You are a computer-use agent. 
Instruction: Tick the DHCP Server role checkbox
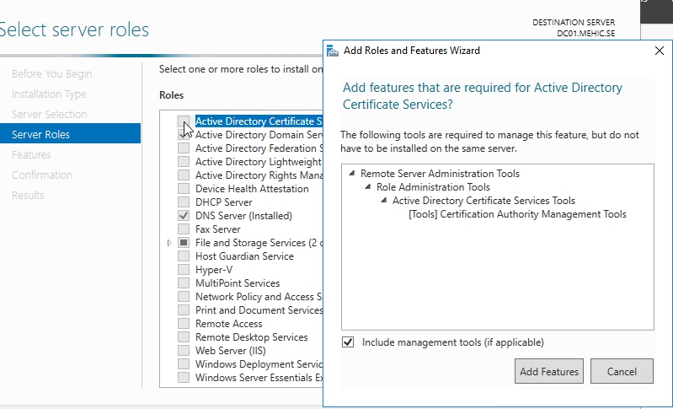click(184, 202)
